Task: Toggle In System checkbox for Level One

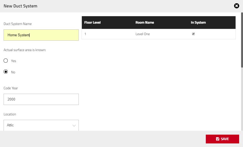Action: (x=193, y=34)
